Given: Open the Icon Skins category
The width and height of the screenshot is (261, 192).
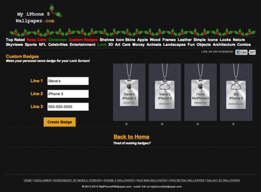Looking at the screenshot, I should click(126, 40).
